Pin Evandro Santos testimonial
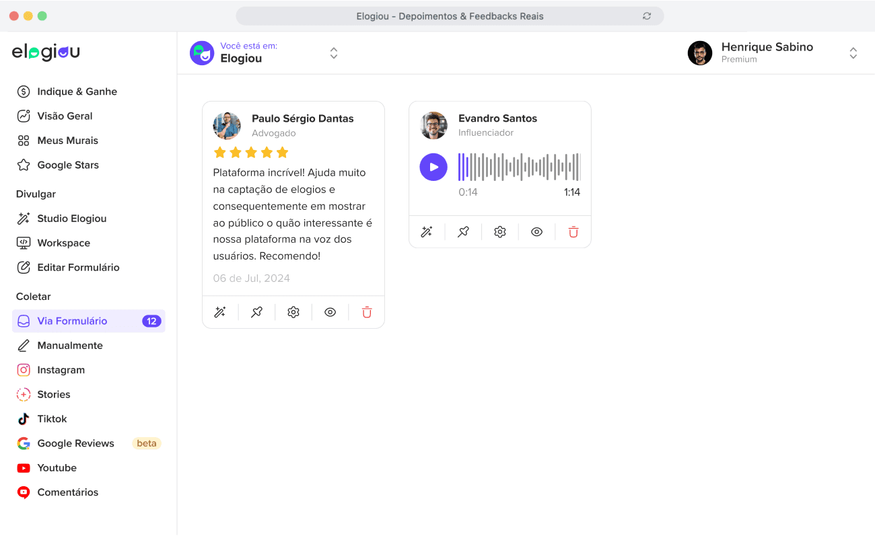875x536 pixels. point(463,232)
